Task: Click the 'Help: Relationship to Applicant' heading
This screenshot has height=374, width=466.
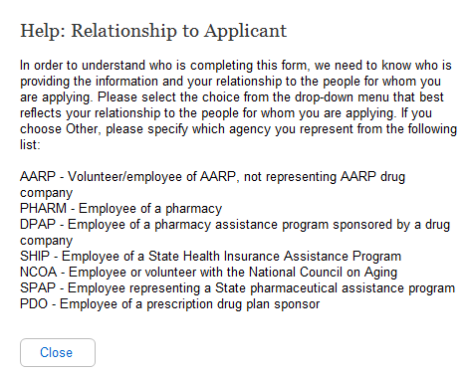Action: pos(153,31)
